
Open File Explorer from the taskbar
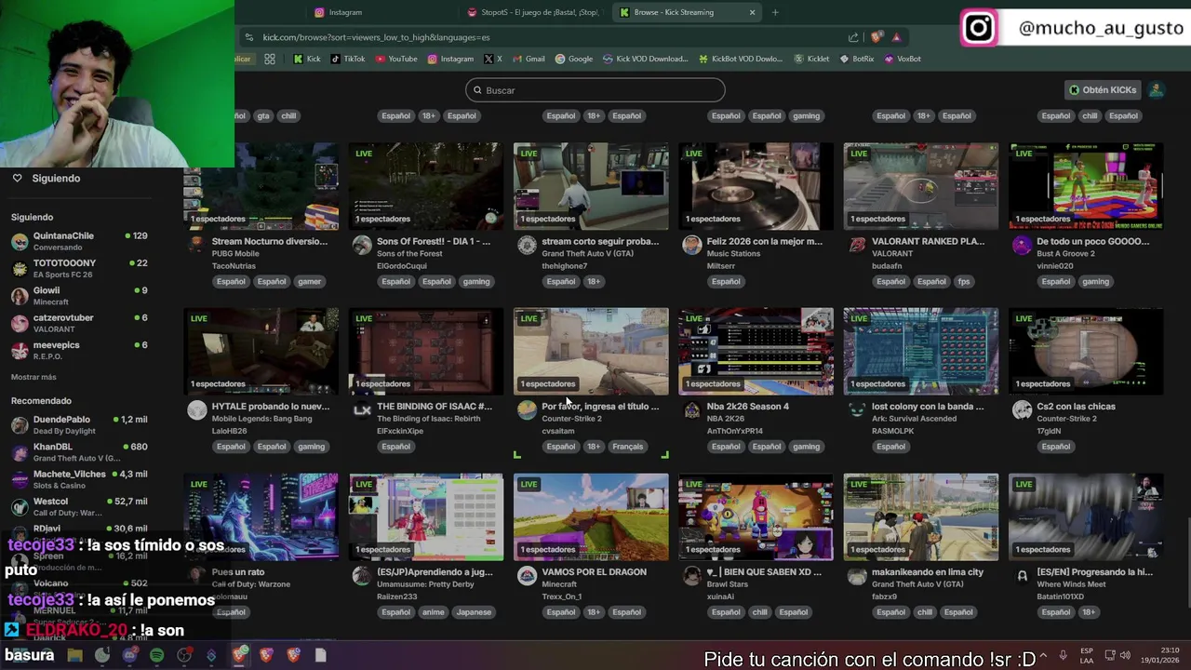click(x=74, y=655)
